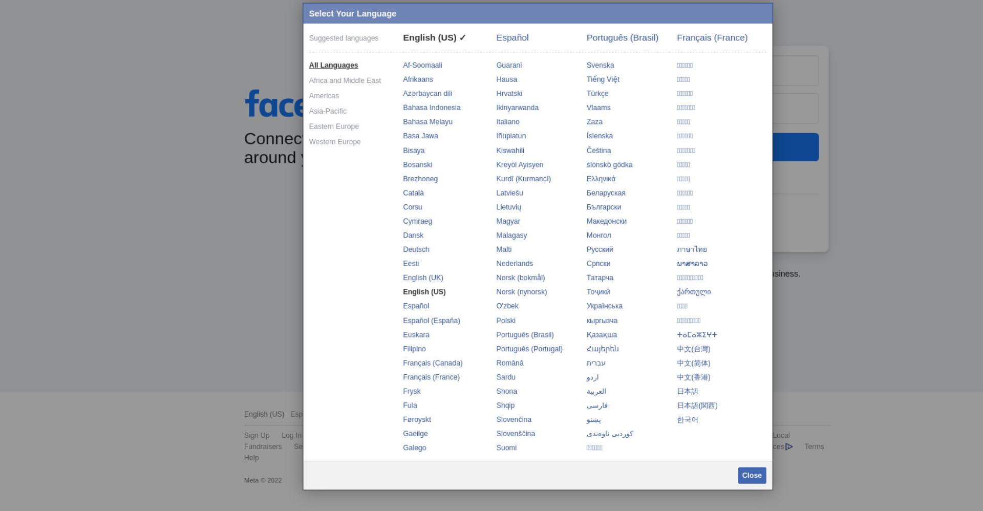983x511 pixels.
Task: Choose Hausa language
Action: click(x=506, y=79)
